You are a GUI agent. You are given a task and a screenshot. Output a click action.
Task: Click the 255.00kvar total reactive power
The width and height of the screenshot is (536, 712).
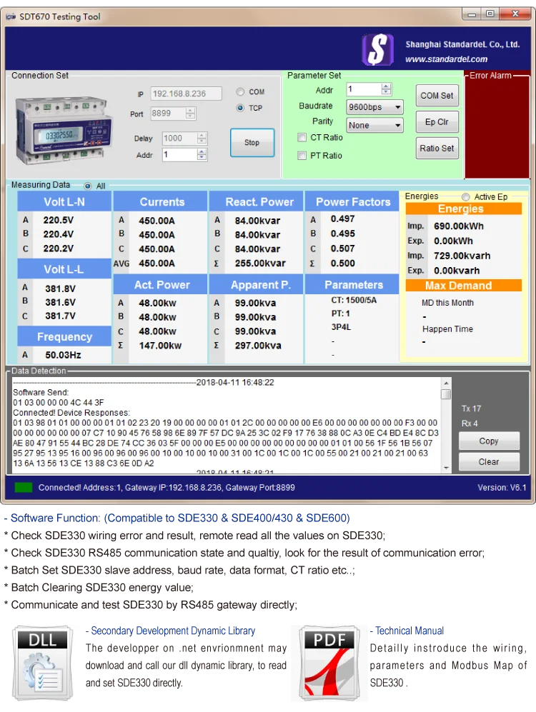[260, 264]
